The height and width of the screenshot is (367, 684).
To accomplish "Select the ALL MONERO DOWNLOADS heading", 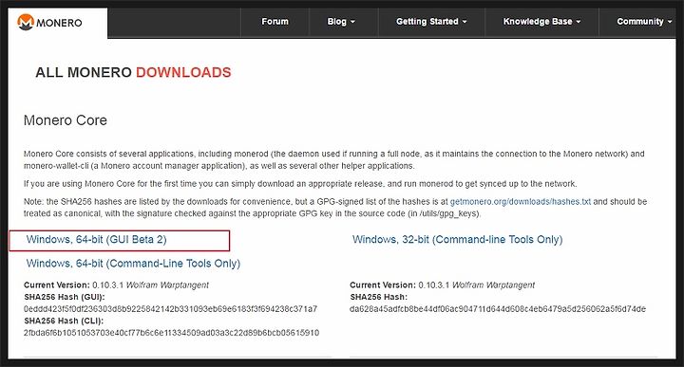I will pos(133,72).
